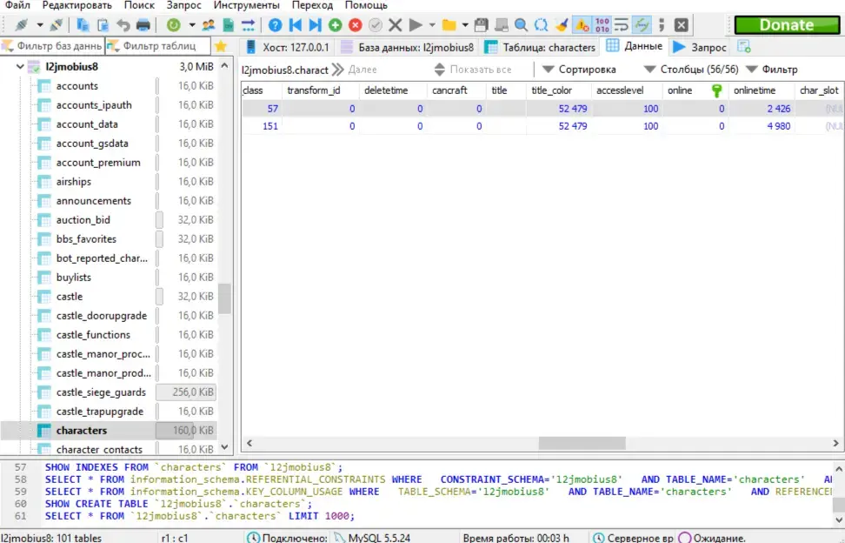Select the accounts table in the tree
The width and height of the screenshot is (845, 543).
point(77,86)
